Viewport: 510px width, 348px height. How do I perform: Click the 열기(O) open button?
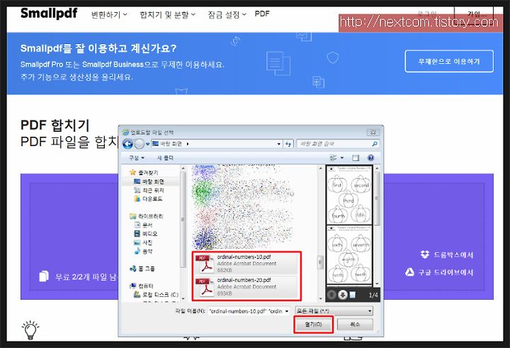click(x=314, y=324)
